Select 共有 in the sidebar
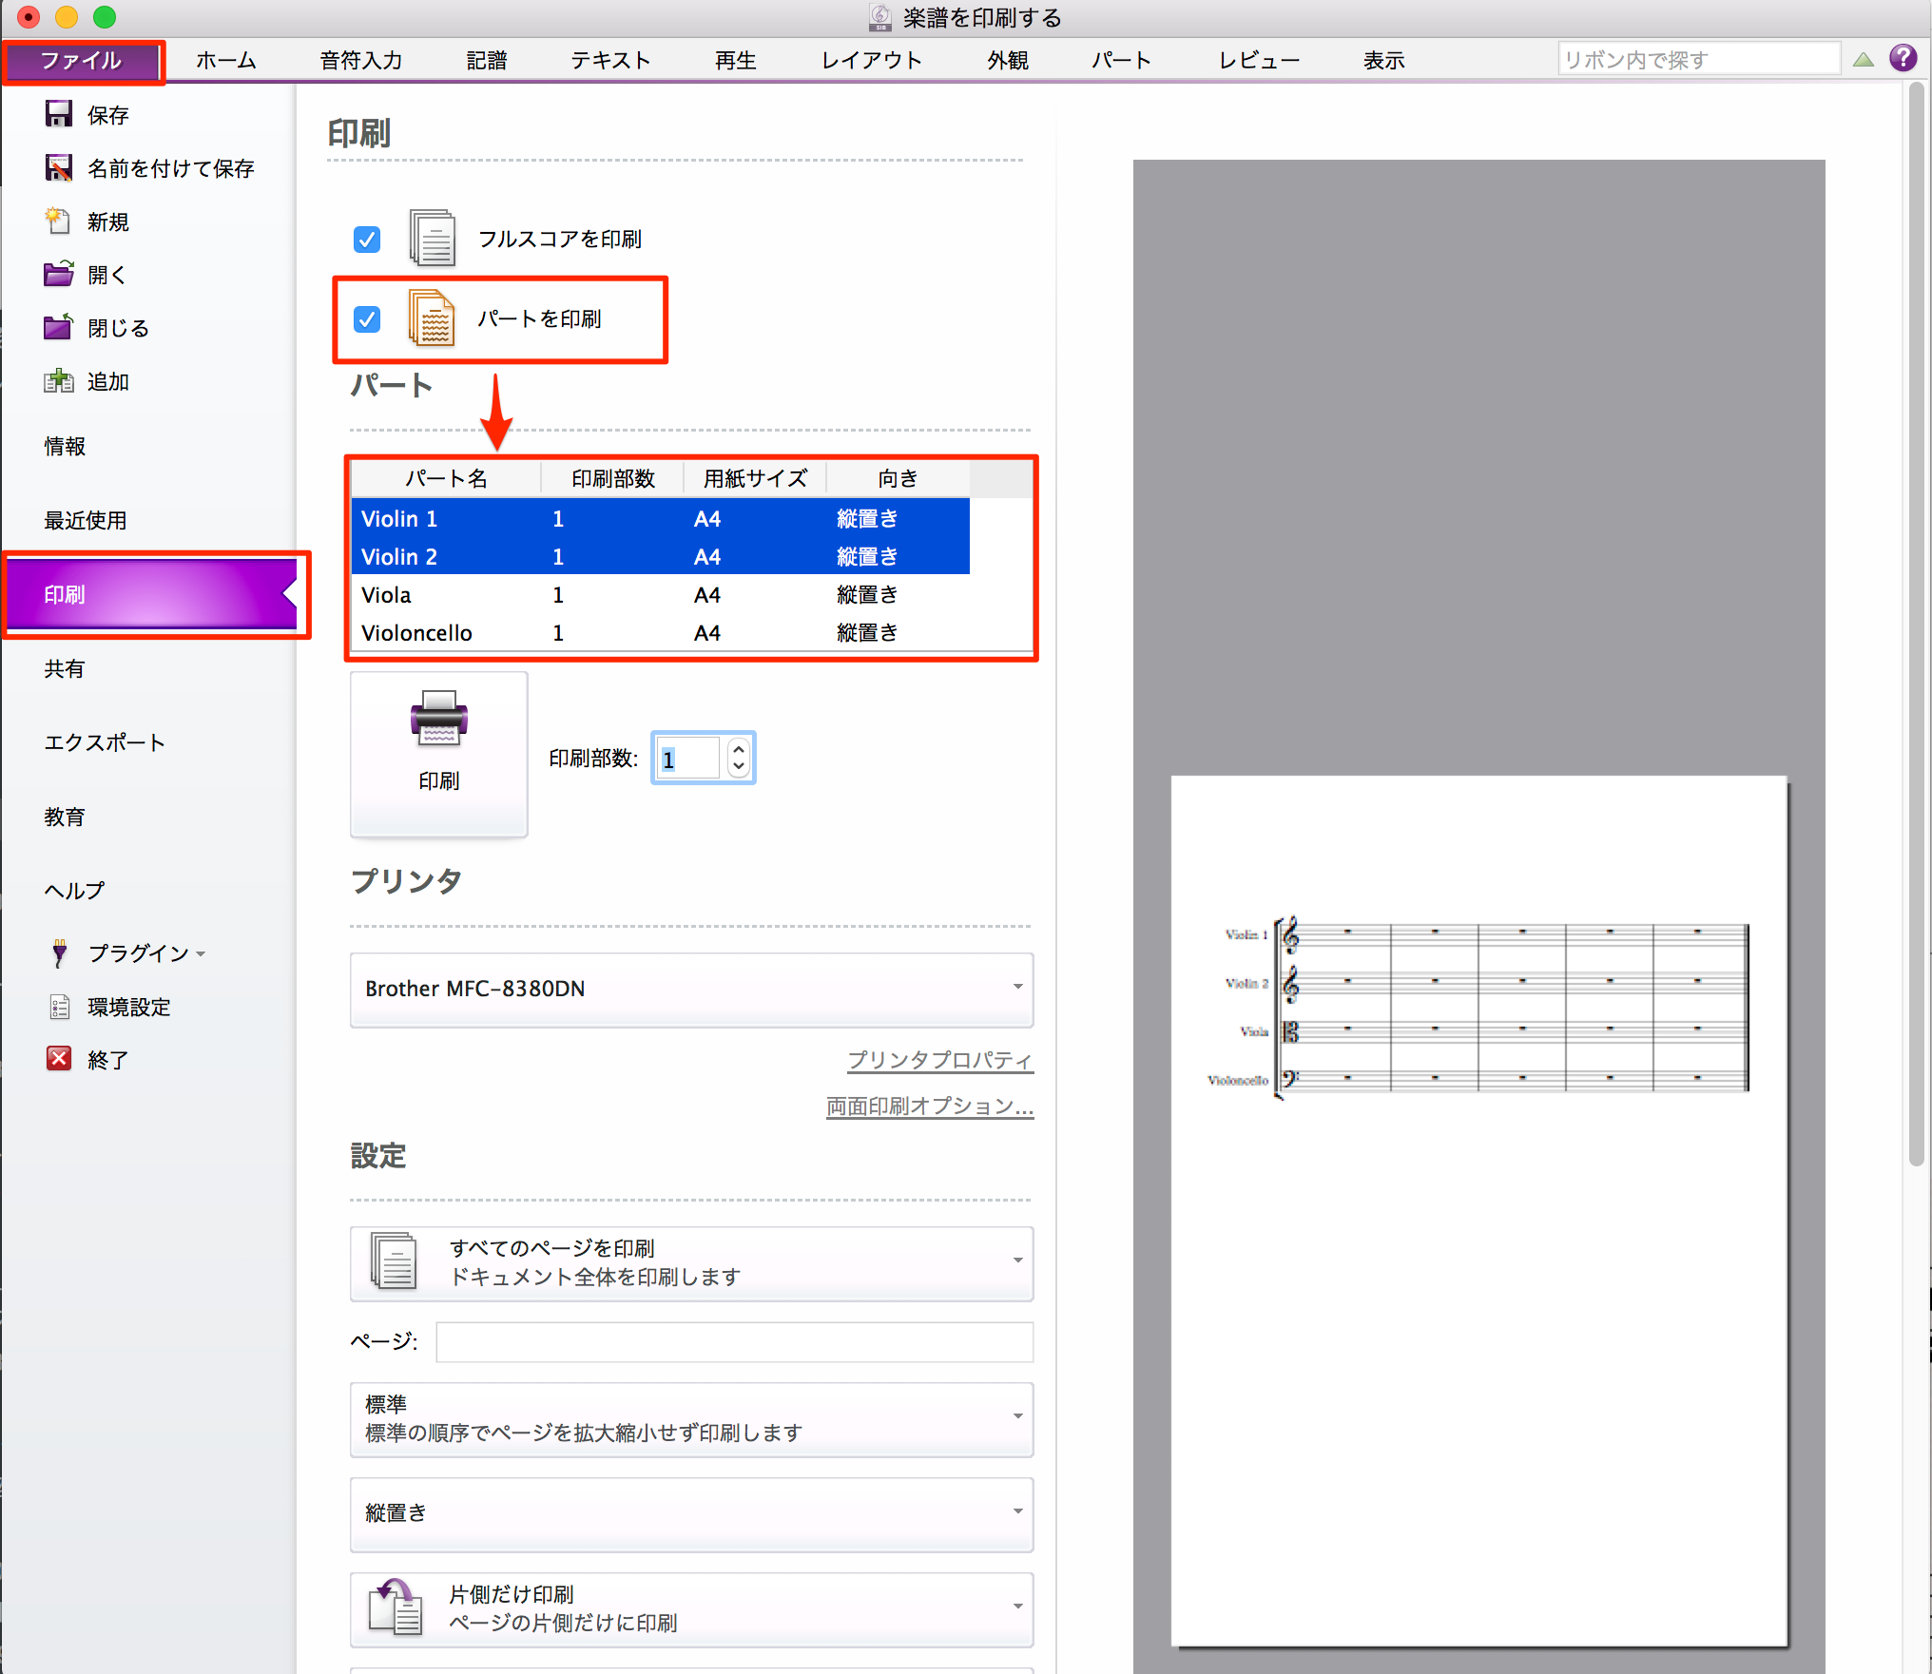Screen dimensions: 1932x1674 click(65, 668)
